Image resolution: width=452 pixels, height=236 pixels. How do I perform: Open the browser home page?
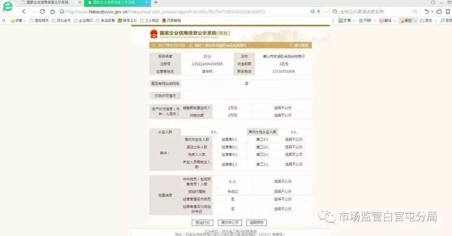click(52, 12)
